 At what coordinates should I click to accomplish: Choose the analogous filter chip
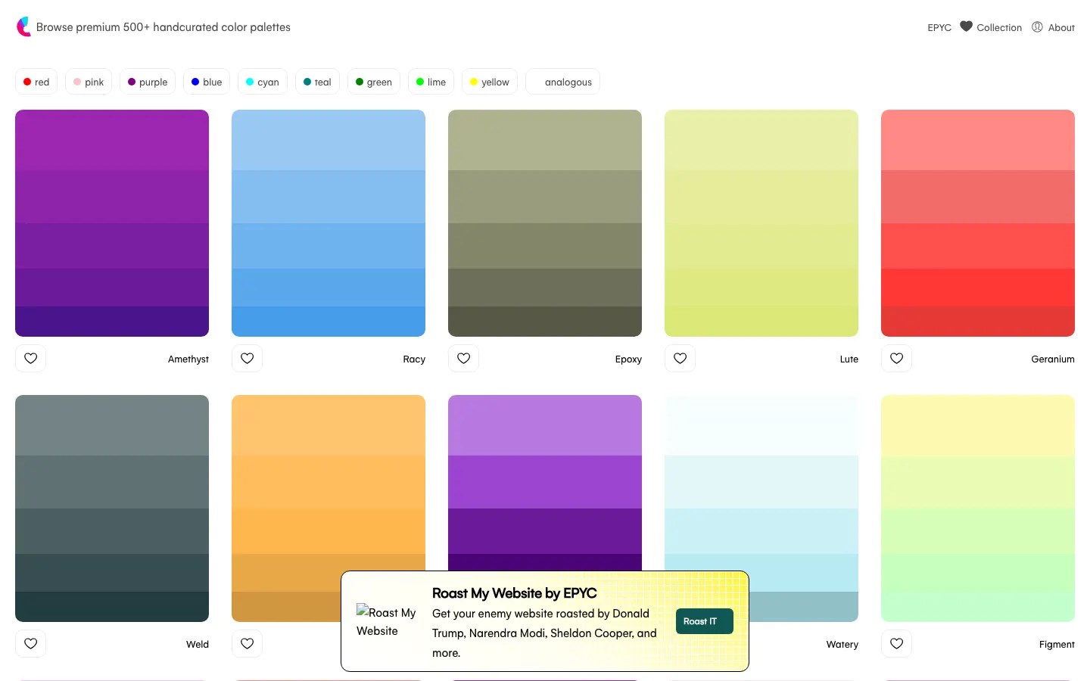[563, 82]
